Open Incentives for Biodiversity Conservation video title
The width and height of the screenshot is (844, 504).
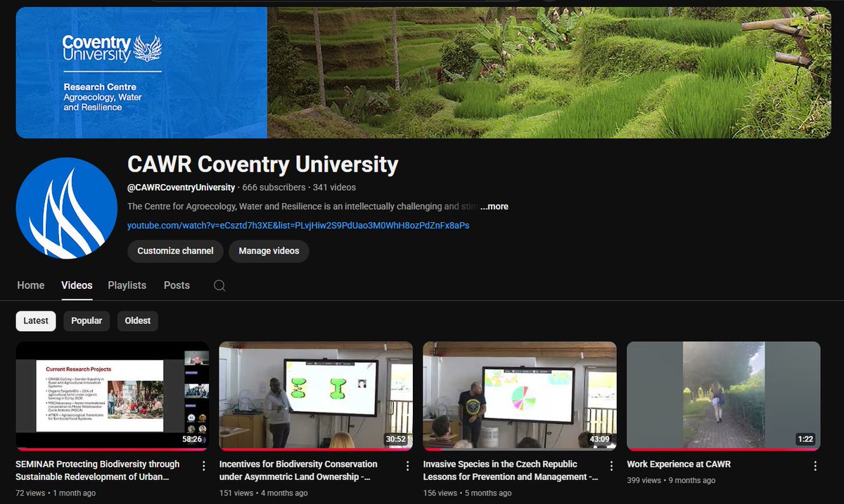click(x=298, y=470)
